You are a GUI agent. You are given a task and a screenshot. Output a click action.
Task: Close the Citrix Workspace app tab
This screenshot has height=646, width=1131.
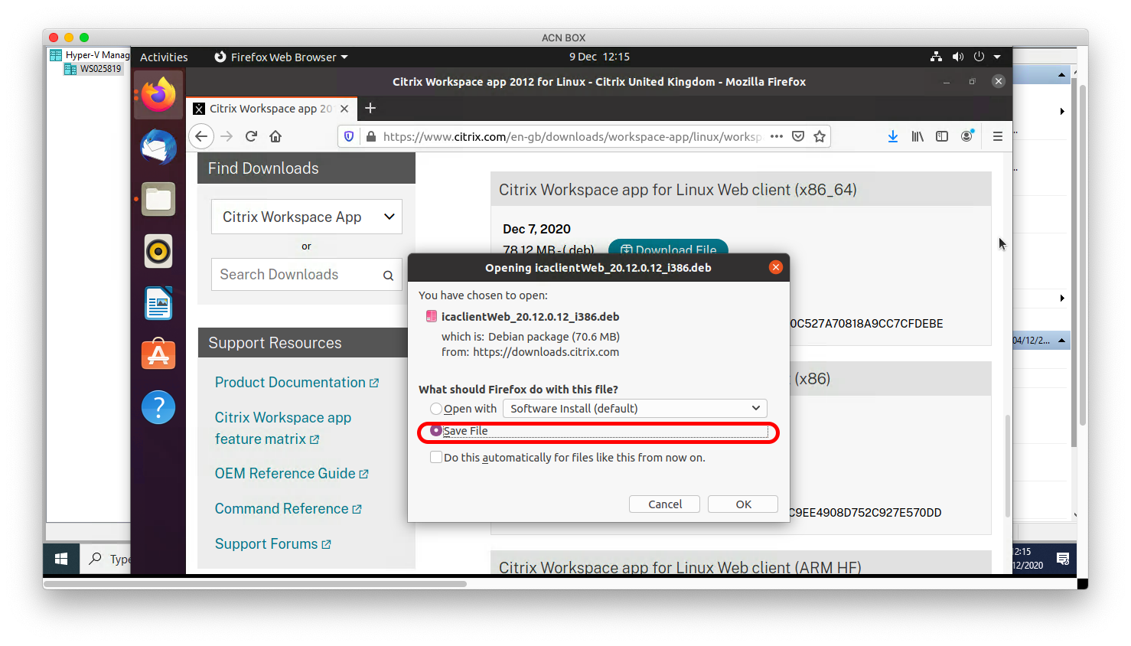344,109
